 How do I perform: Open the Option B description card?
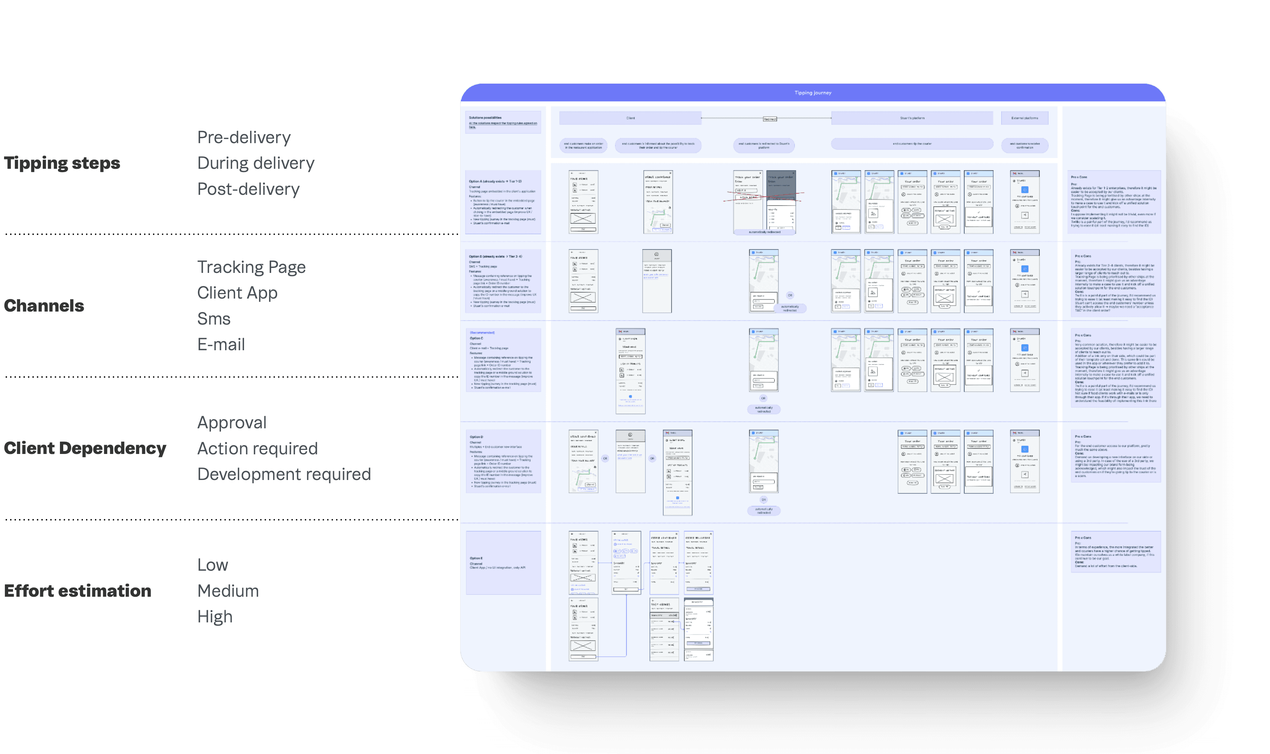(503, 281)
